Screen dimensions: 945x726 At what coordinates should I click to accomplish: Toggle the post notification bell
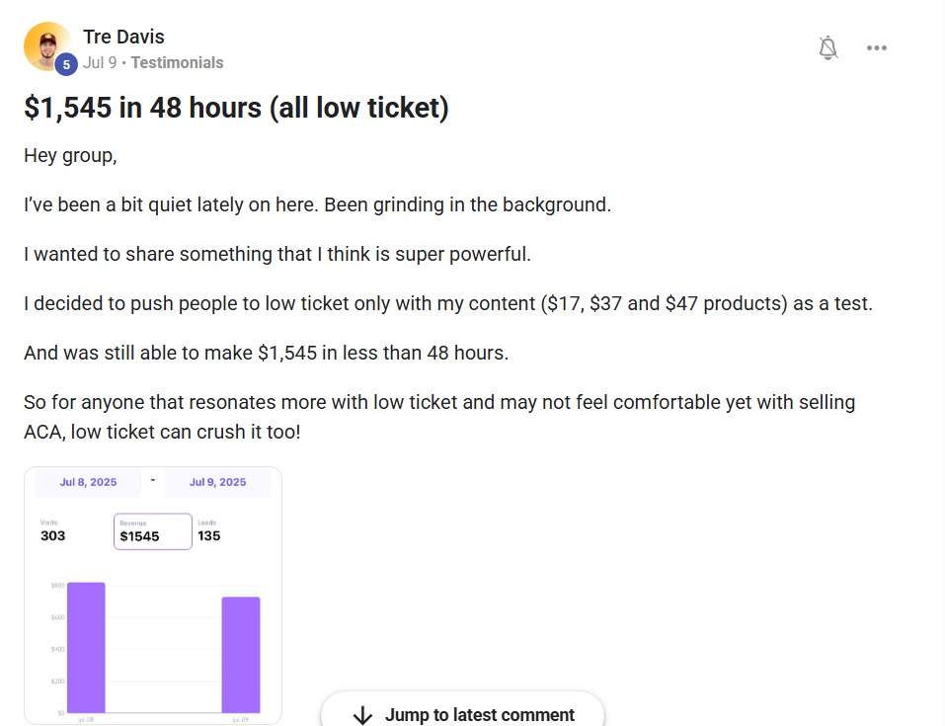[828, 48]
